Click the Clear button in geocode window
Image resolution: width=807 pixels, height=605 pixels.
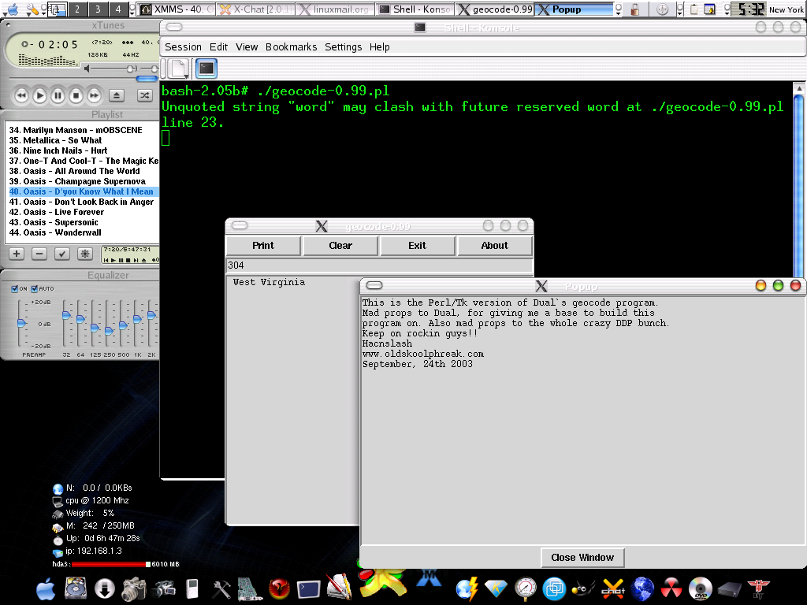(340, 246)
